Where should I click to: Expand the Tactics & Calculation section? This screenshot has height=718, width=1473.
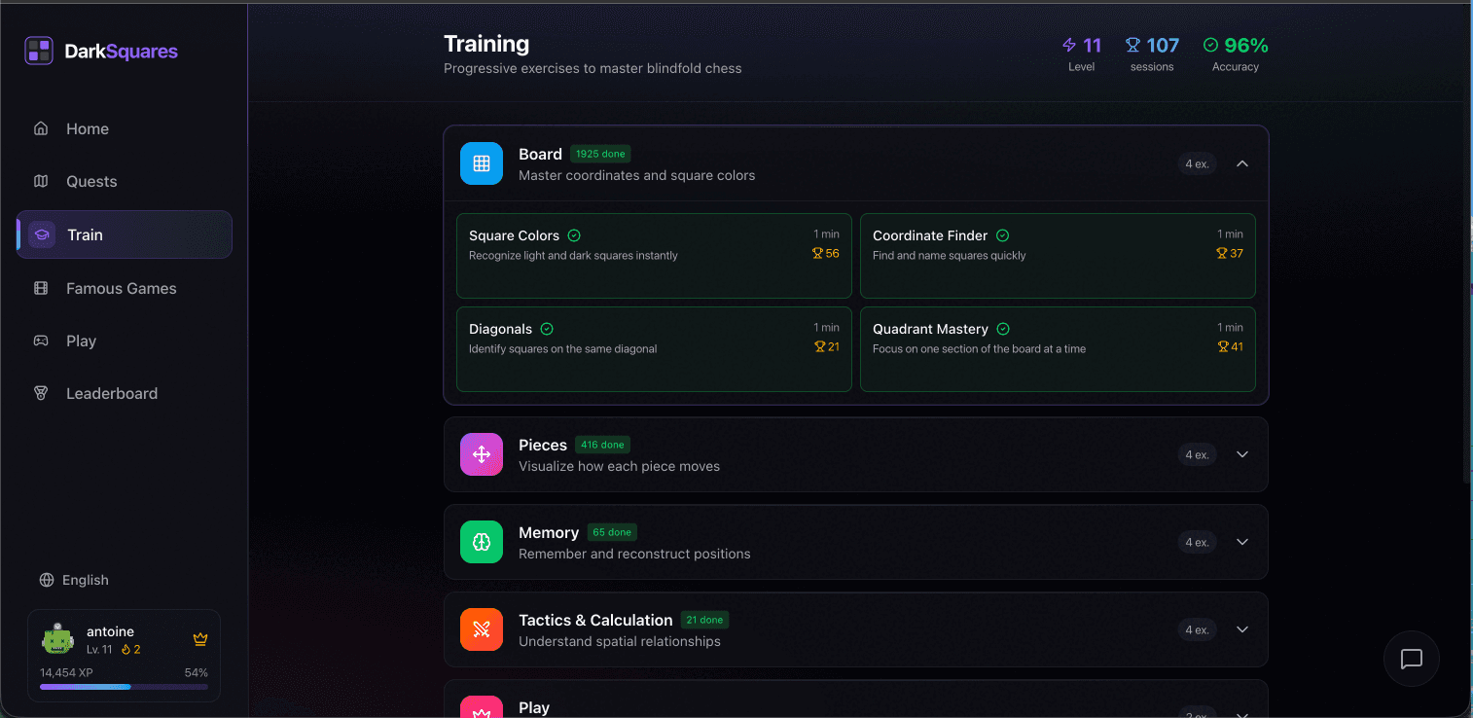(x=1242, y=629)
